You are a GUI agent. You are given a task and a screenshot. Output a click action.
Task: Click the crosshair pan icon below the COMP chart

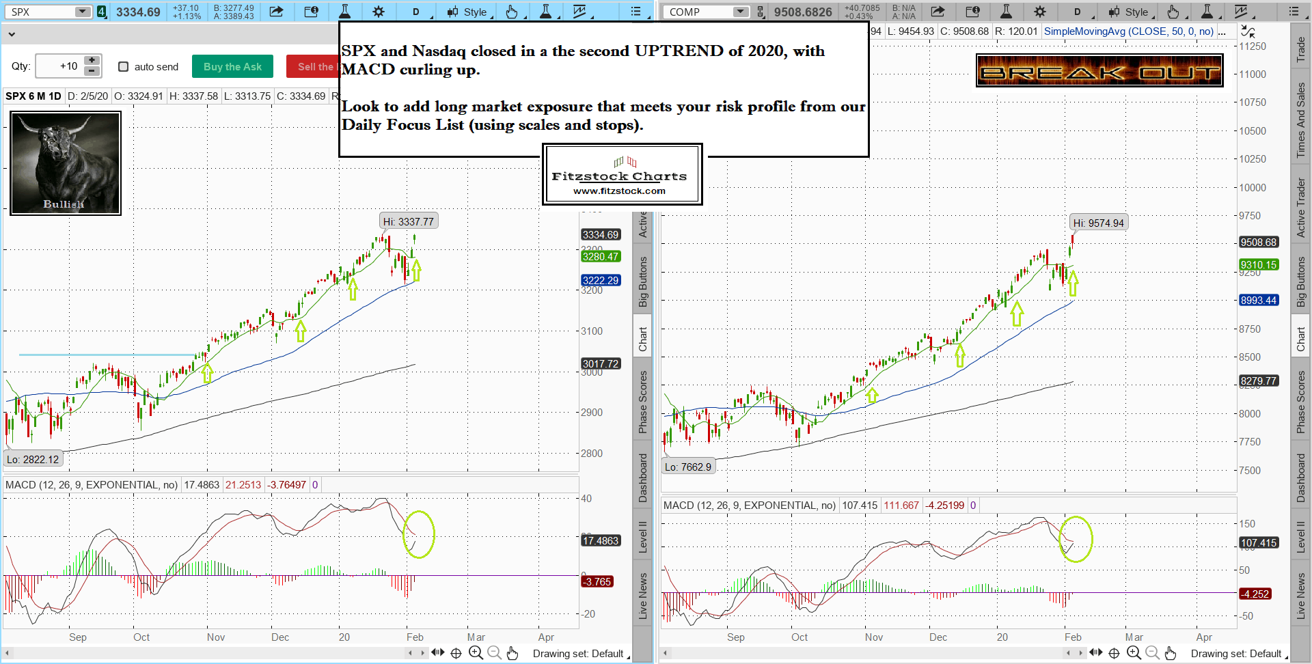pos(1114,653)
